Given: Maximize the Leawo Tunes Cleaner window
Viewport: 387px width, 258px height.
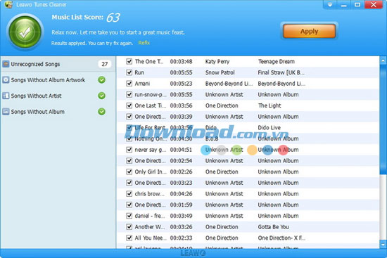Looking at the screenshot, I should [357, 4].
